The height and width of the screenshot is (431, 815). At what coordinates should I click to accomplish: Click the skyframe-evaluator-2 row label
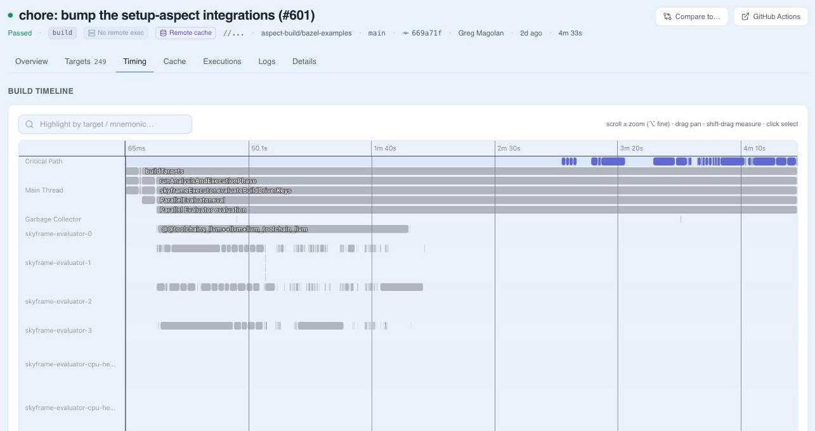58,301
